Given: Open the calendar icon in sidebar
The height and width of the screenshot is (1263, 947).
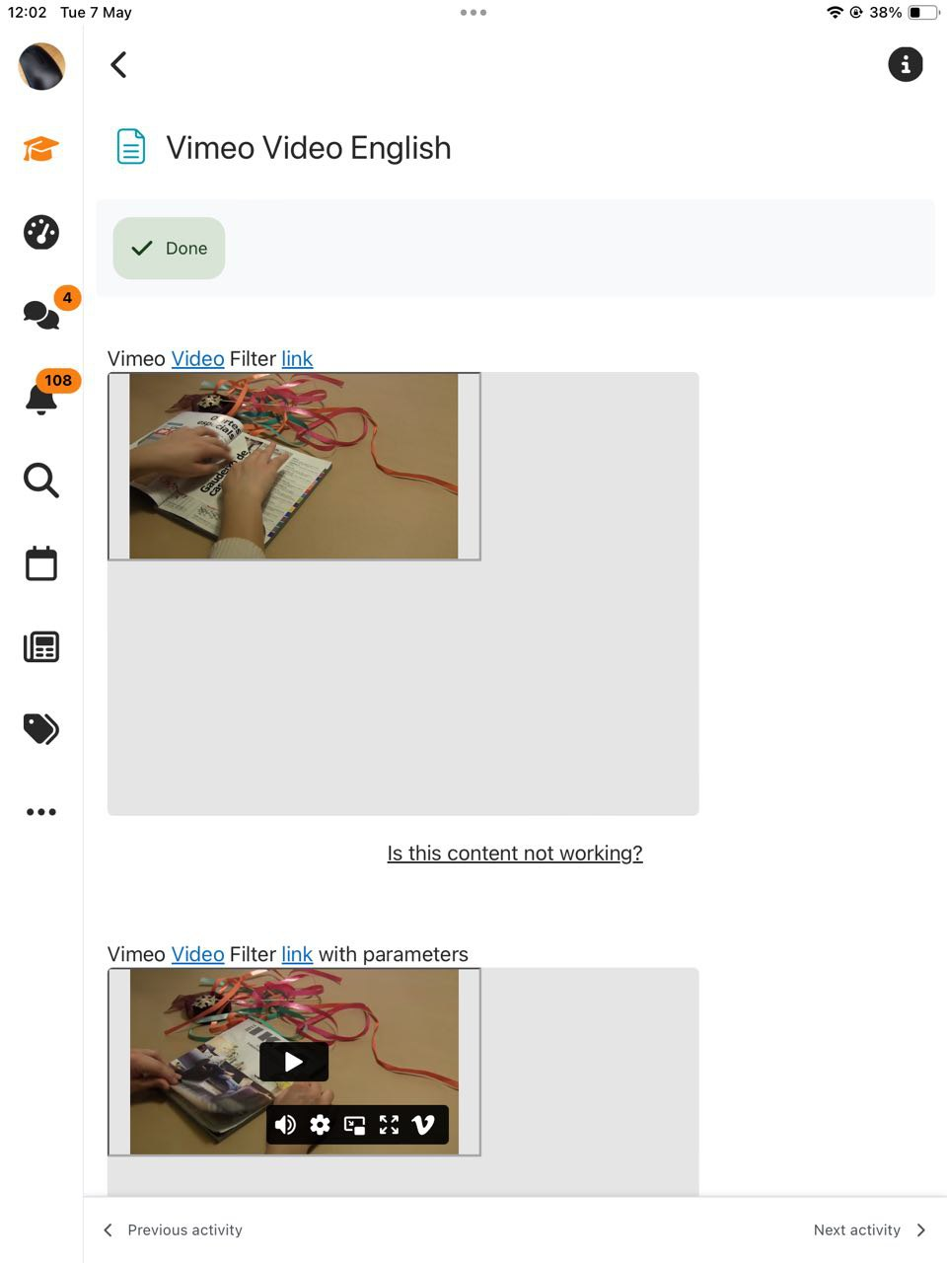Looking at the screenshot, I should (x=41, y=563).
